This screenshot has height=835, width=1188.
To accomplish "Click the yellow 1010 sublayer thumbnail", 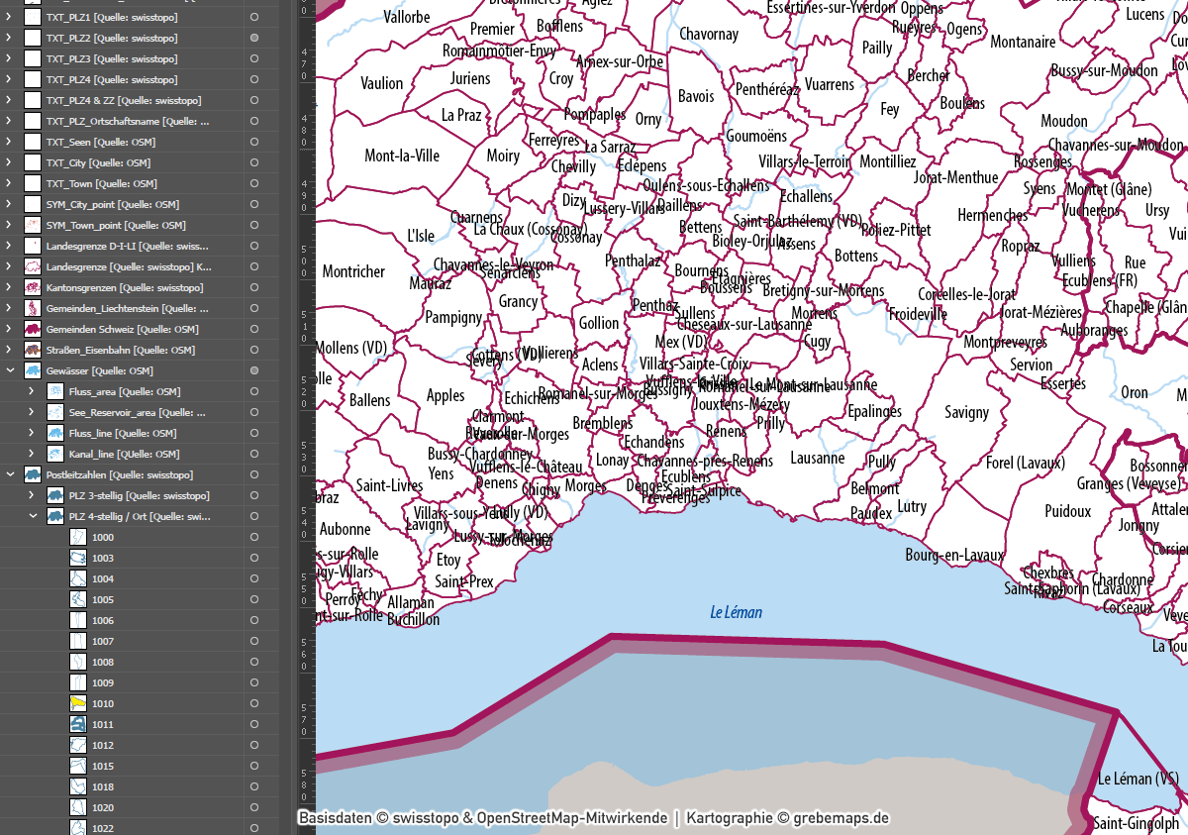I will pyautogui.click(x=78, y=703).
